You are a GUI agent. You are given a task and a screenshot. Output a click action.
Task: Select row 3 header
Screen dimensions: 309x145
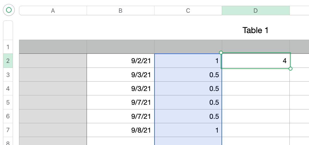pyautogui.click(x=8, y=75)
